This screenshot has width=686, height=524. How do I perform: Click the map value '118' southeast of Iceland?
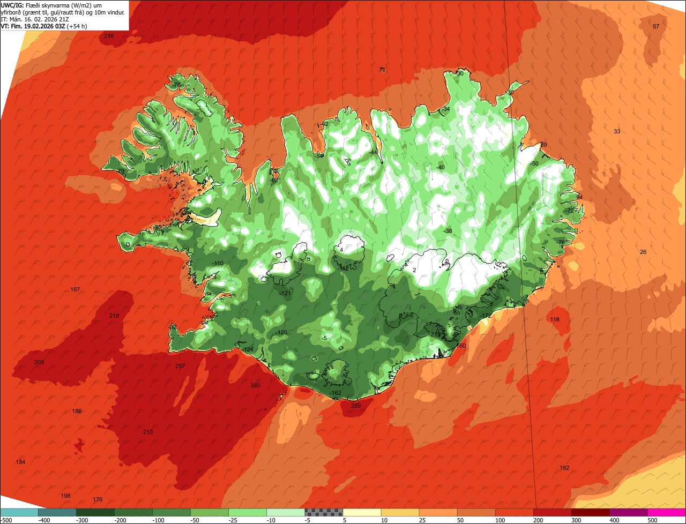(x=555, y=320)
